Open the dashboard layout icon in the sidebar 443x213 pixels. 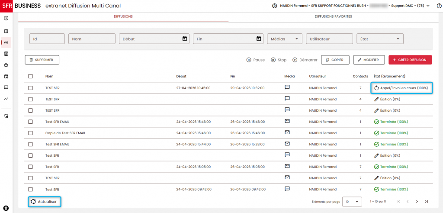click(6, 31)
